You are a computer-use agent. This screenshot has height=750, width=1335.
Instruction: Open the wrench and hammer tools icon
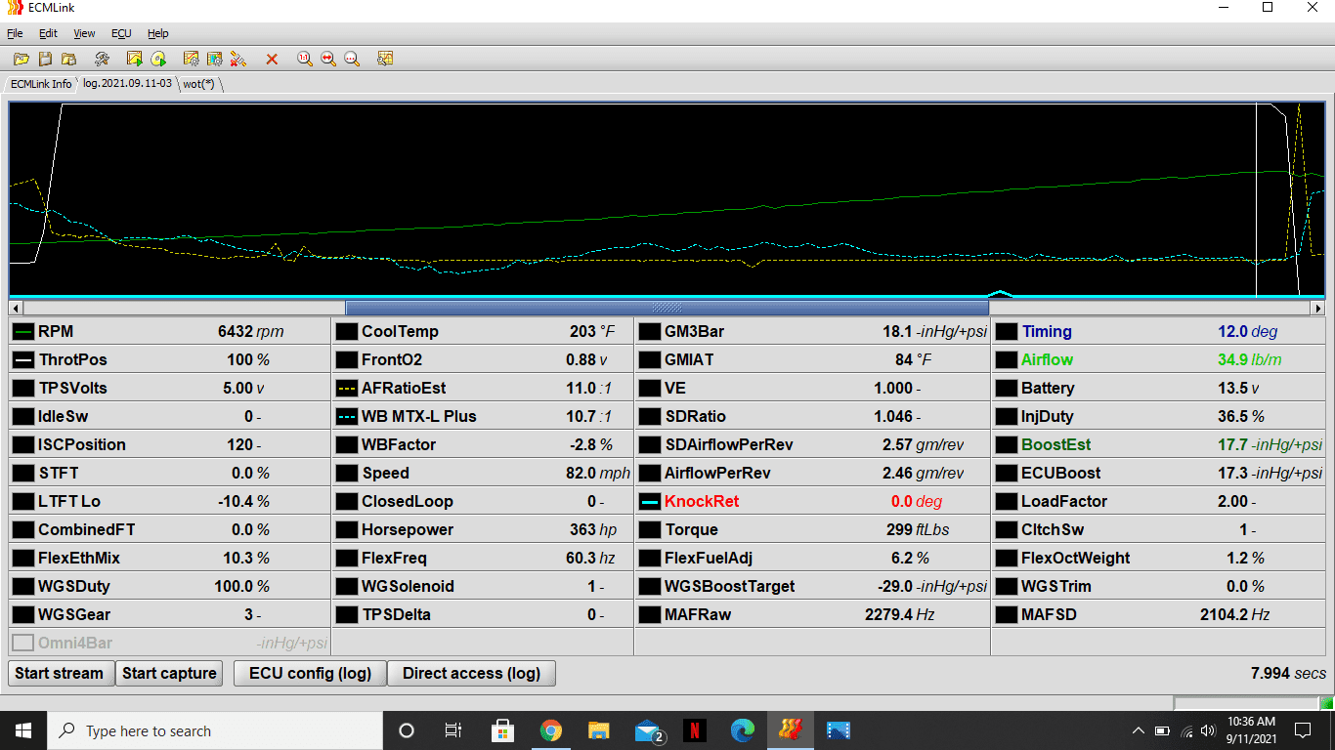click(x=102, y=59)
